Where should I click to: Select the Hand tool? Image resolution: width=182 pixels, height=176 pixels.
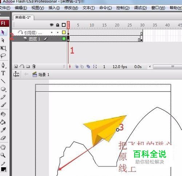3,147
